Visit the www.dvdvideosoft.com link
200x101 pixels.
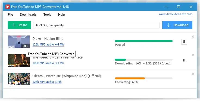point(176,14)
